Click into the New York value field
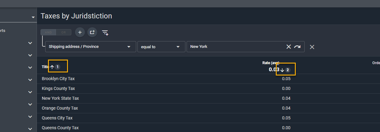 pyautogui.click(x=234, y=47)
